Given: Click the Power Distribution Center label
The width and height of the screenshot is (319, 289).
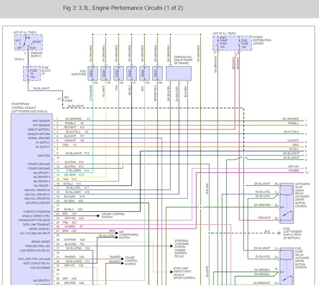Looking at the screenshot, I should [x=262, y=40].
